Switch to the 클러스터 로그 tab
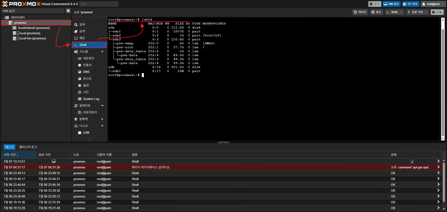The width and height of the screenshot is (447, 212). tap(28, 147)
